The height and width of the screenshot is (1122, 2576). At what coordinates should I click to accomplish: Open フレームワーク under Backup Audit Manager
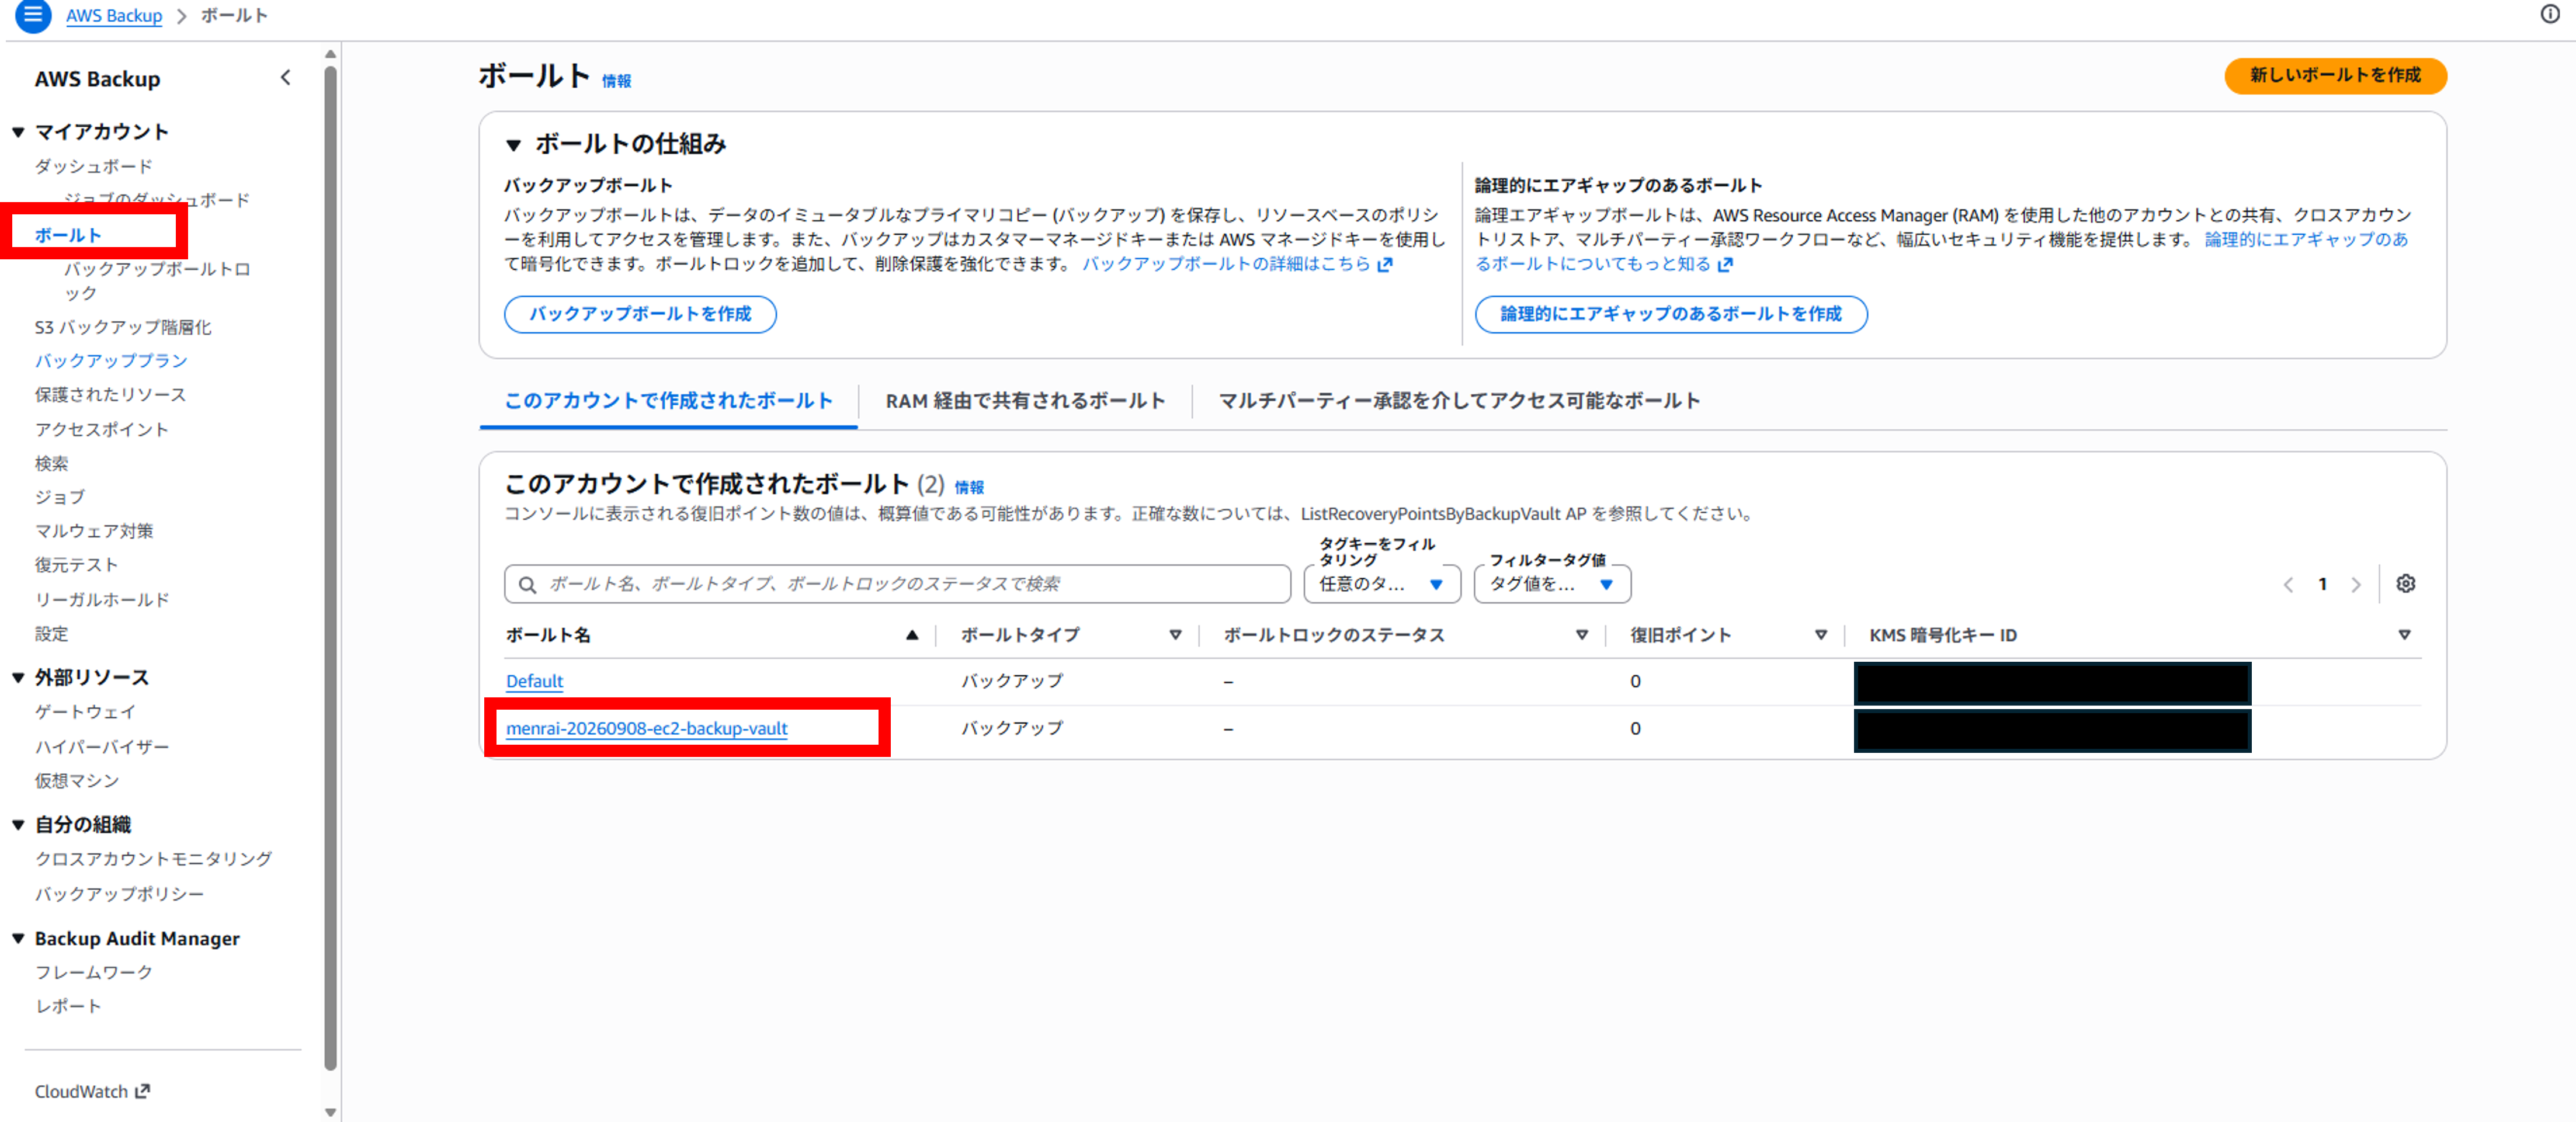click(94, 972)
